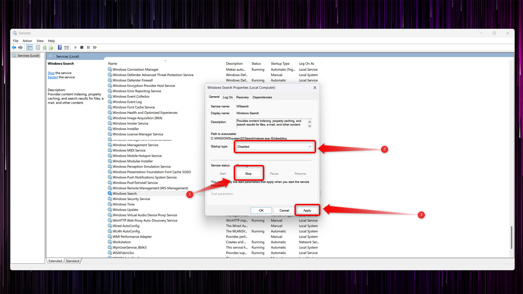Open the Startup type dropdown

point(274,146)
